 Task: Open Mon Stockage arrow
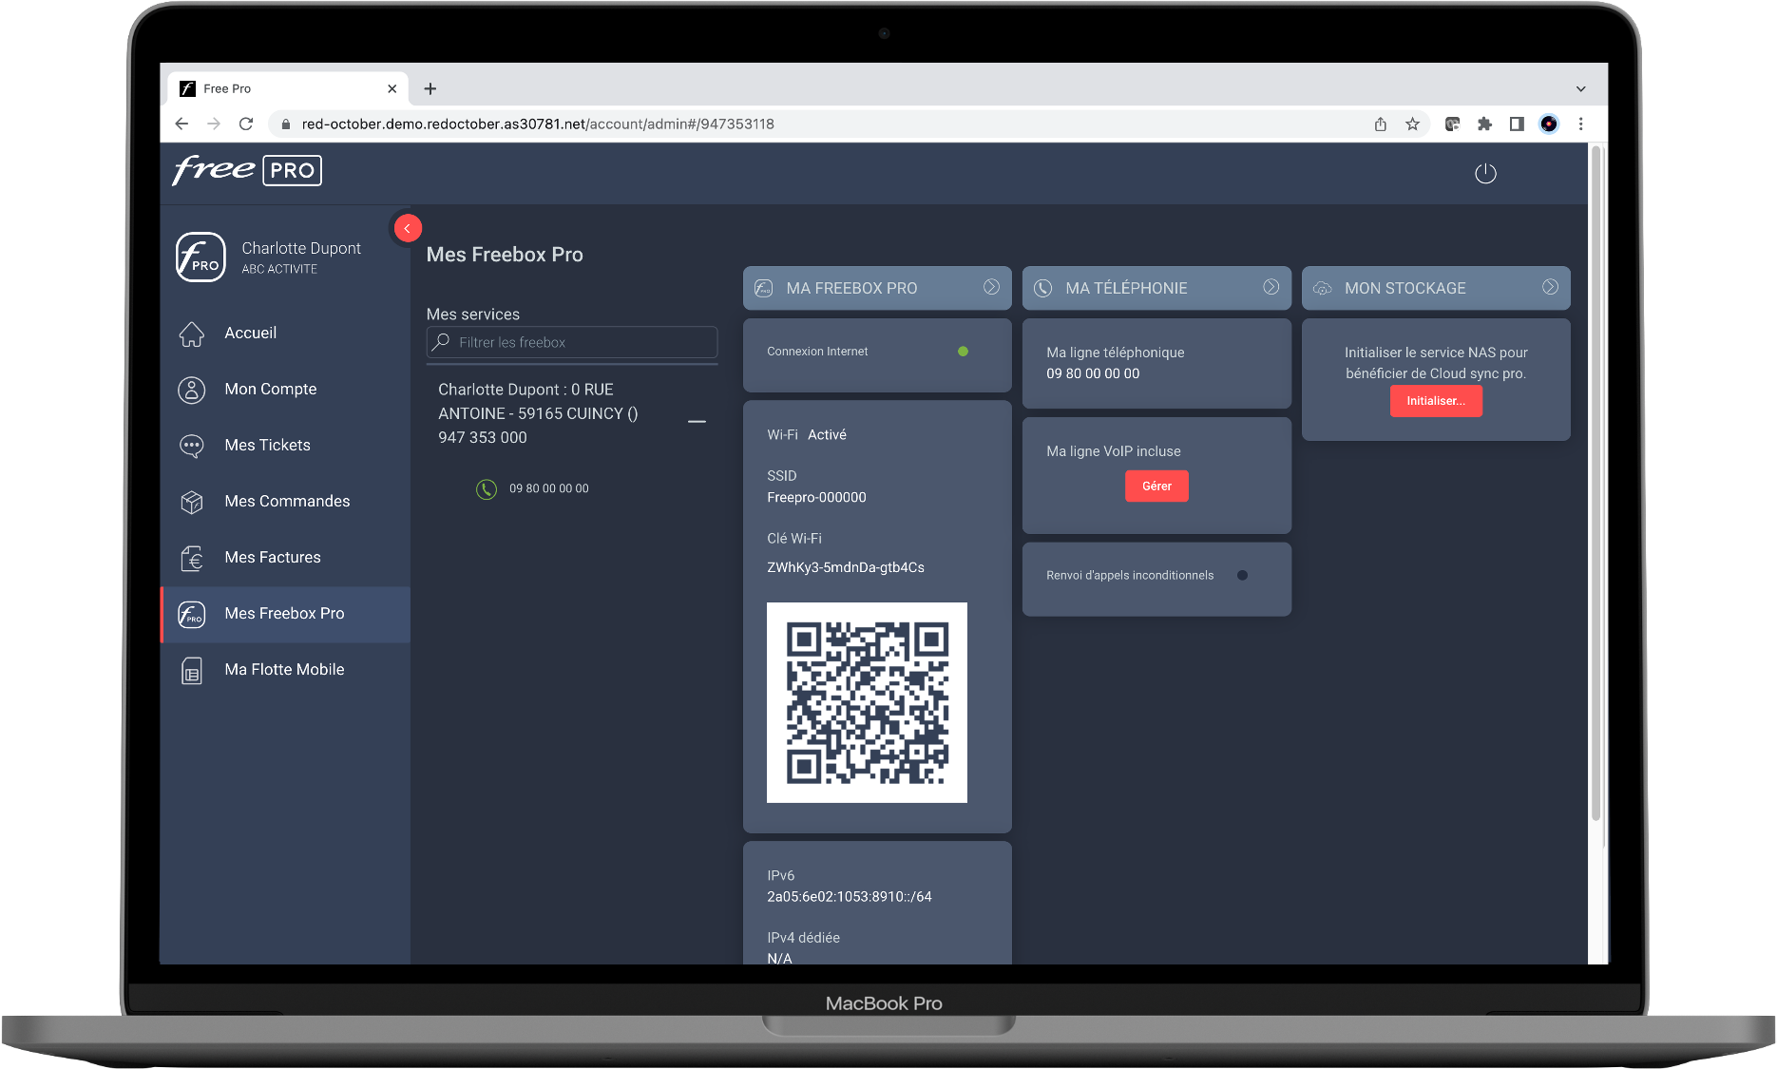(1550, 287)
